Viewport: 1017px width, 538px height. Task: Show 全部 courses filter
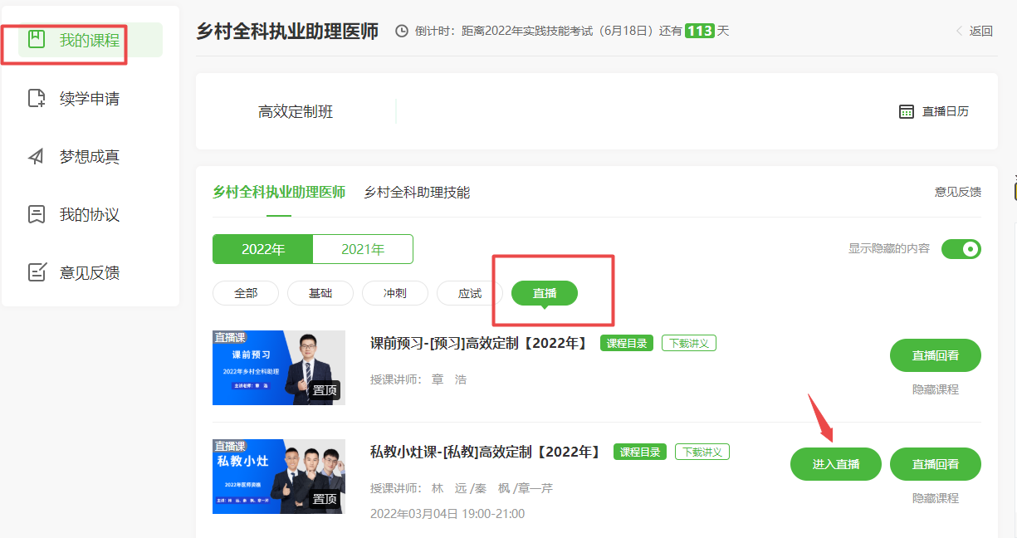coord(246,293)
